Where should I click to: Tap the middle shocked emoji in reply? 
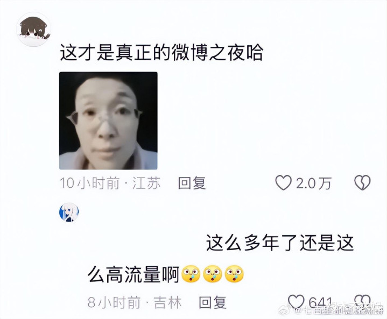[212, 274]
